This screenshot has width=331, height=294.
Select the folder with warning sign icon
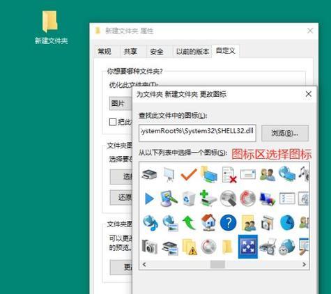(190, 247)
